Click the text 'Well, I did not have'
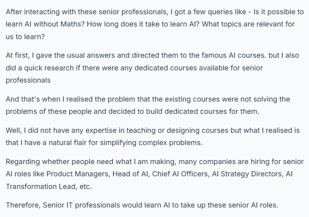 38,130
